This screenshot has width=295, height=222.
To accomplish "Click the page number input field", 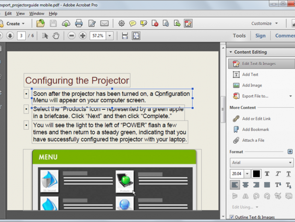I will pyautogui.click(x=21, y=36).
